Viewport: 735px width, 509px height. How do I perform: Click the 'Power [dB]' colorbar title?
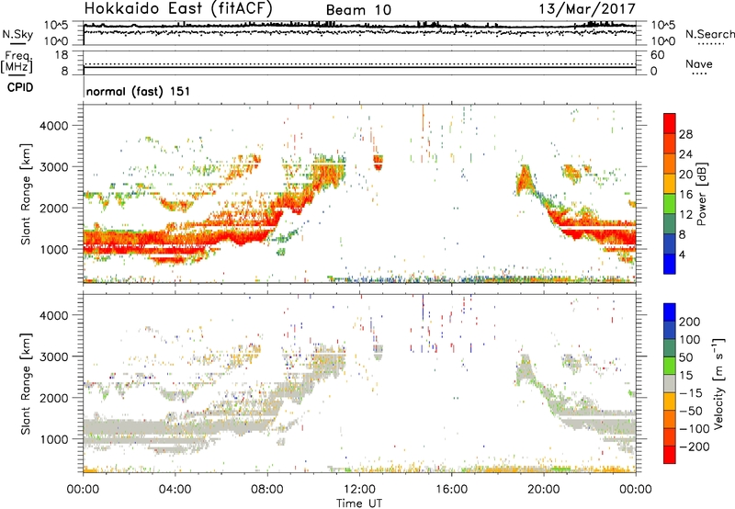(x=701, y=194)
